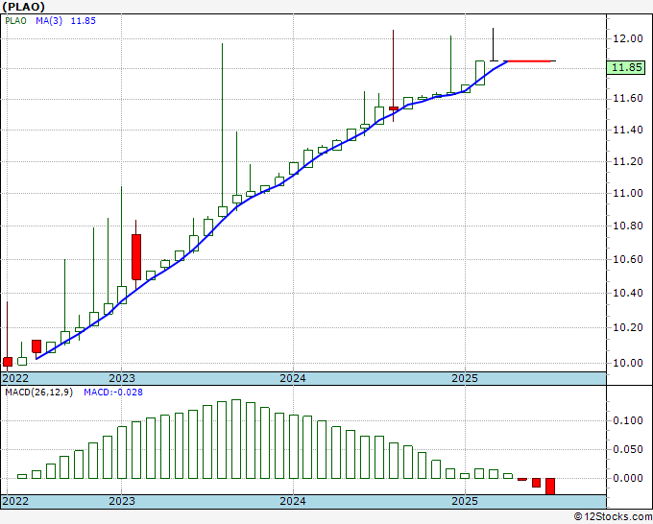
Task: Click the small red candlestick in mid-2024
Action: [393, 108]
